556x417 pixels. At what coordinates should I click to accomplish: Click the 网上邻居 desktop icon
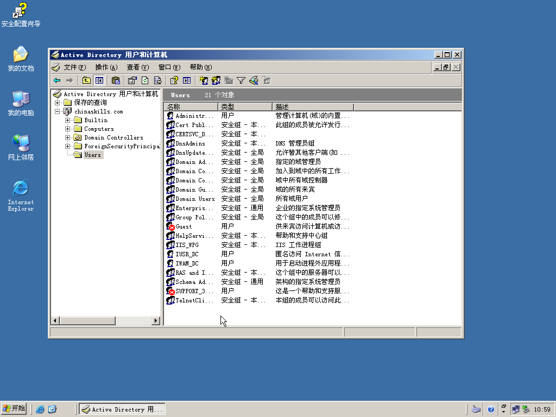pos(21,148)
